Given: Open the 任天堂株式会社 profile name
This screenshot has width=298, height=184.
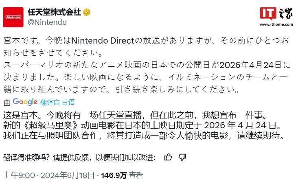Looking at the screenshot, I should [55, 12].
